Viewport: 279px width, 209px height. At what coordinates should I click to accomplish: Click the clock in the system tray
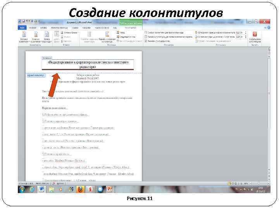coord(261,189)
